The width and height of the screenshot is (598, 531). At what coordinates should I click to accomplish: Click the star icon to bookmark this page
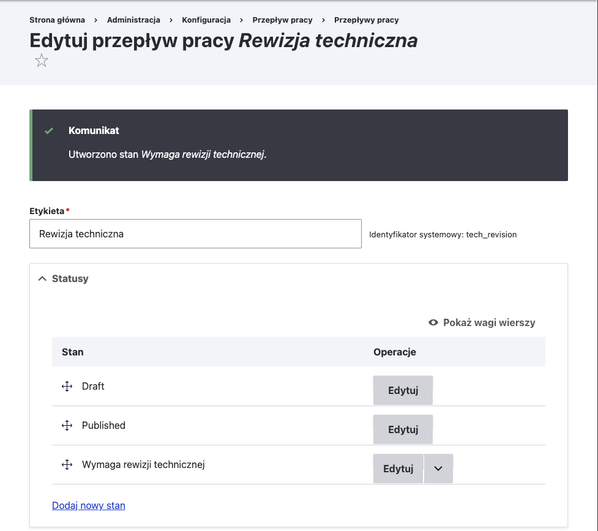coord(41,60)
